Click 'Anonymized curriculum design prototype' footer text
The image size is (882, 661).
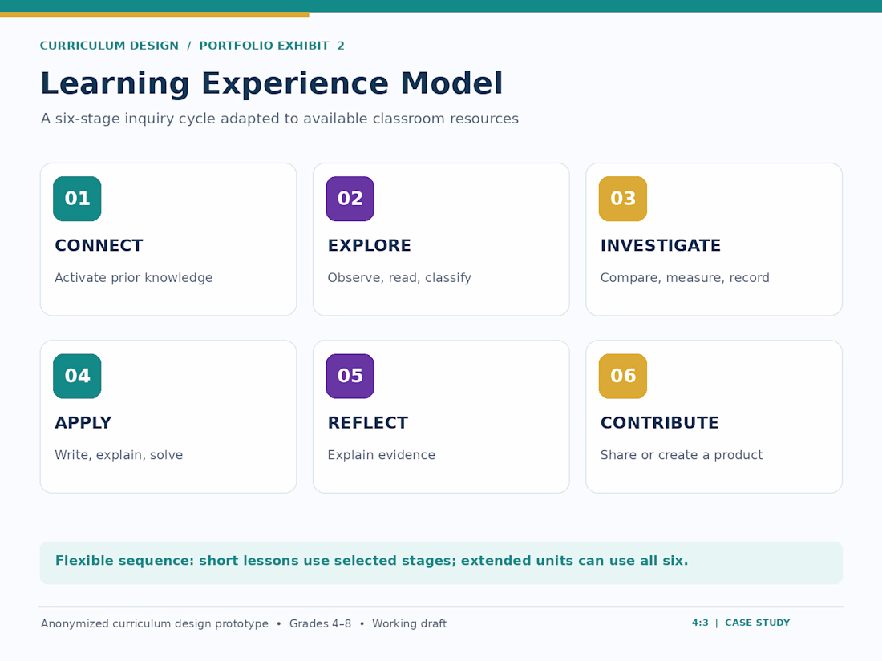point(154,623)
